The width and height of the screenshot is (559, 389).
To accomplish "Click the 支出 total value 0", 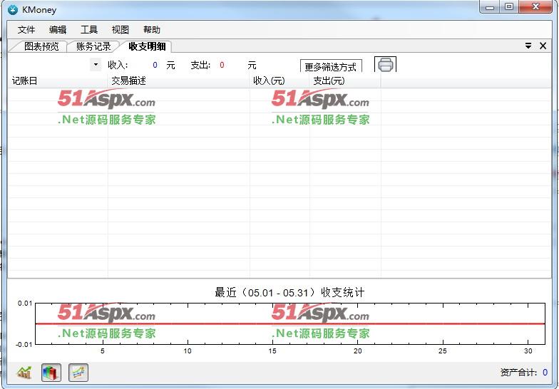I will tap(222, 65).
